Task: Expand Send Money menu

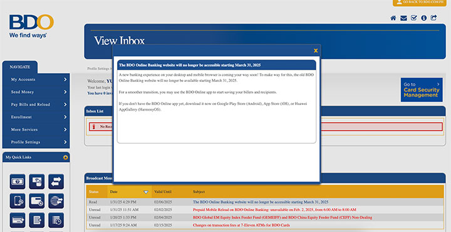Action: pos(36,92)
